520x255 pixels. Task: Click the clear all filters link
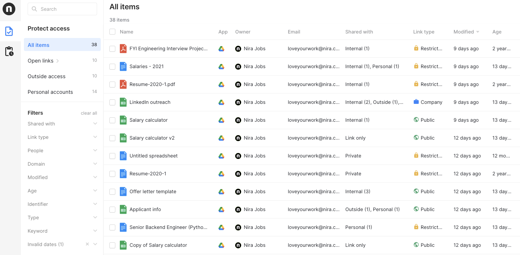[89, 113]
